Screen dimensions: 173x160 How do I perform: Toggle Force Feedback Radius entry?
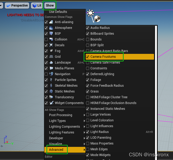120,86
